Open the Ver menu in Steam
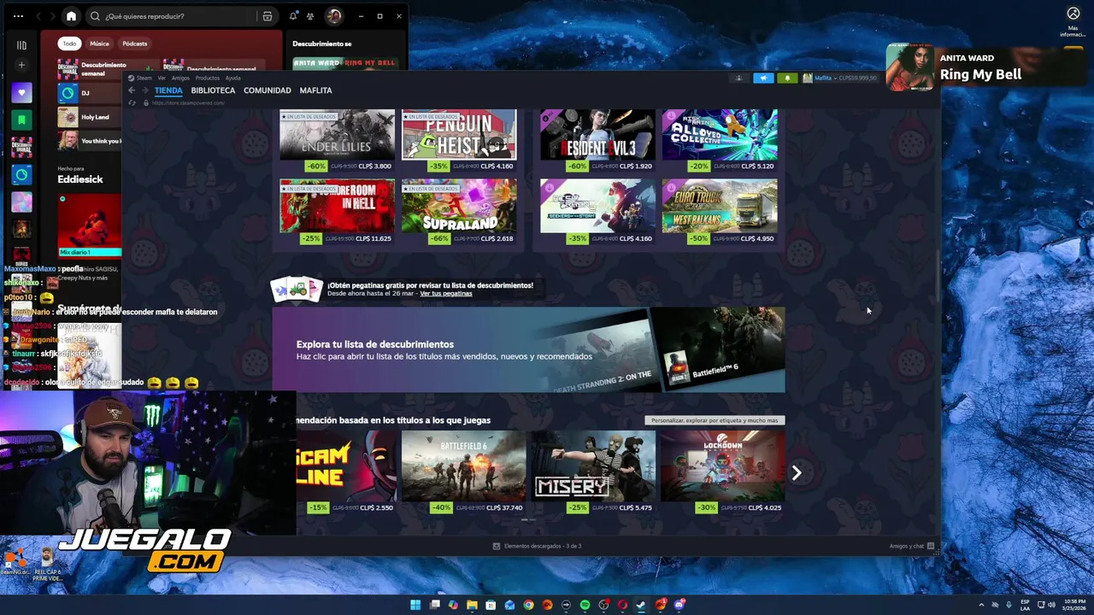 coord(162,78)
